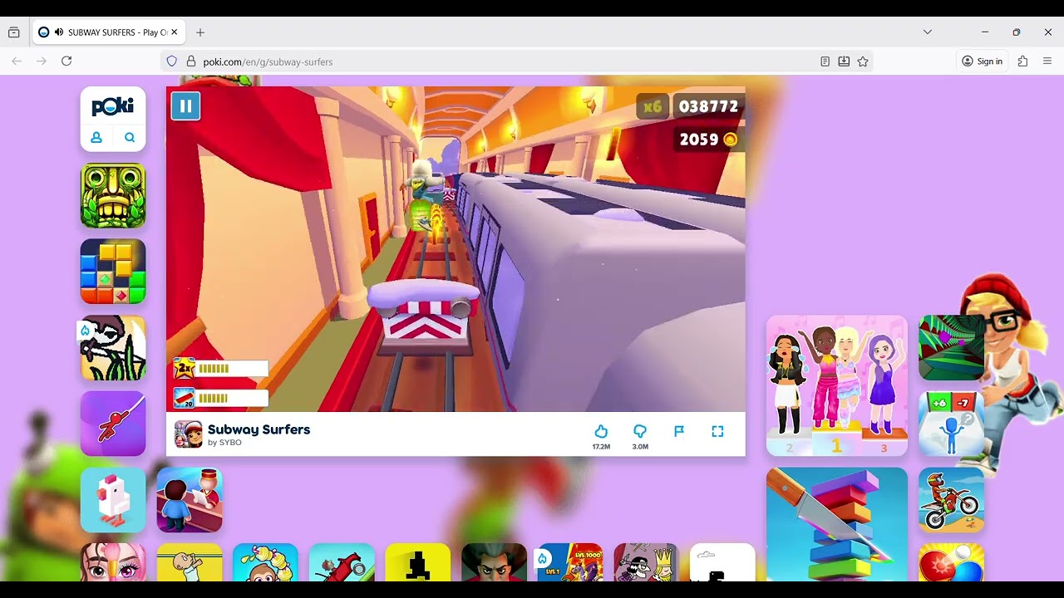Screen dimensions: 1064x598
Task: Open the knife slicing blocks game
Action: pyautogui.click(x=837, y=525)
